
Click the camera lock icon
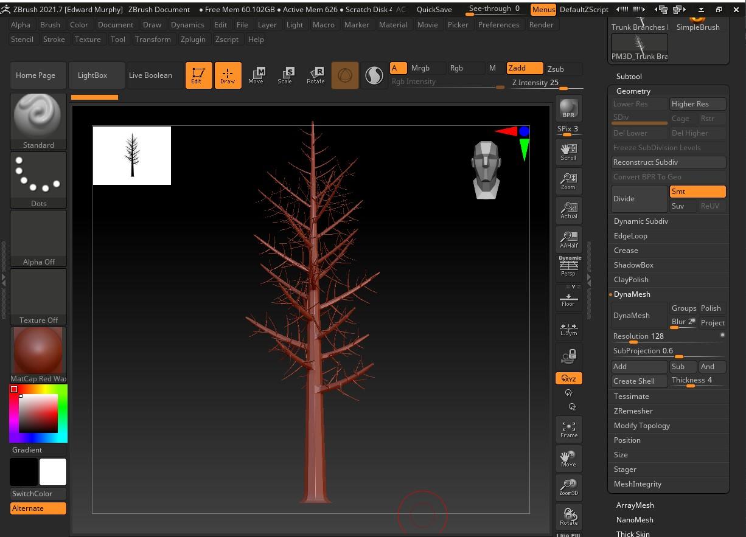[x=568, y=356]
